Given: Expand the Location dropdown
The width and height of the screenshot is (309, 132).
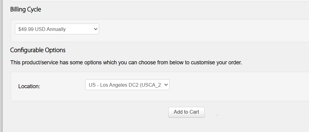Looking at the screenshot, I should (x=127, y=85).
